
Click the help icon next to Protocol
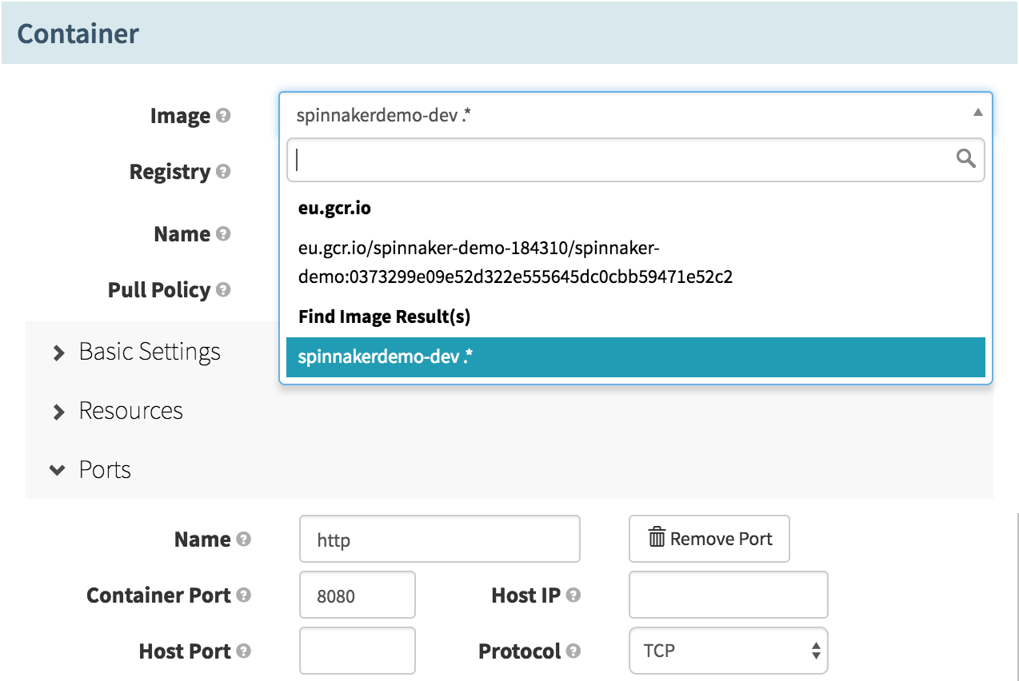573,651
